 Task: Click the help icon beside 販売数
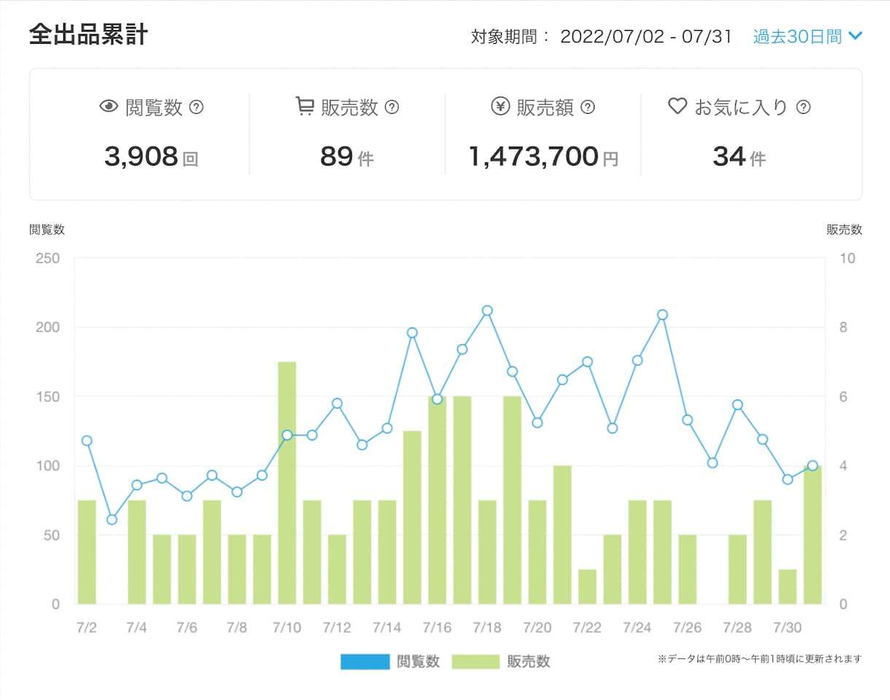click(392, 107)
